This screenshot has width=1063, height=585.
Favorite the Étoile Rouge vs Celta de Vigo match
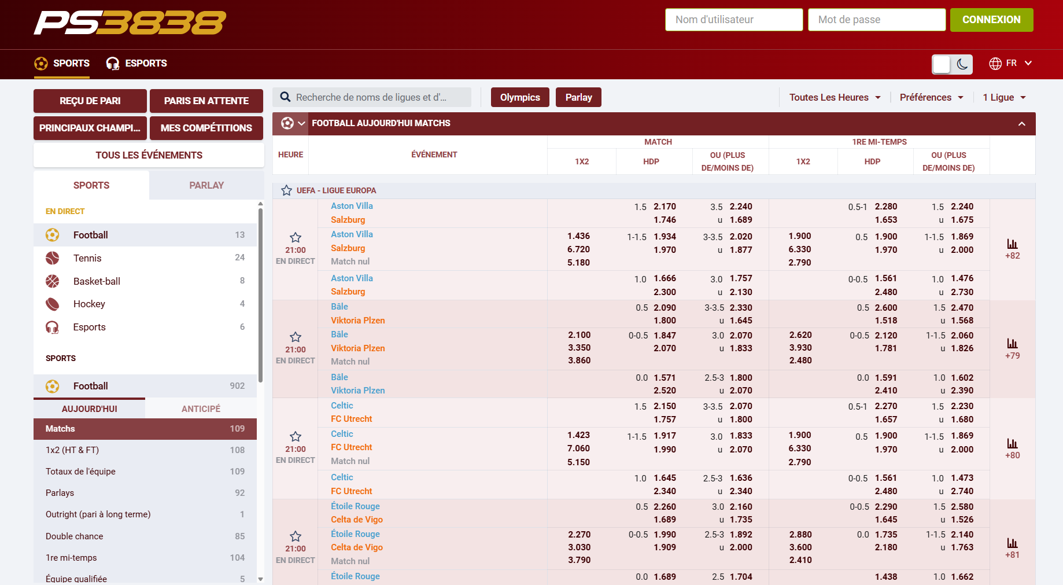(296, 536)
